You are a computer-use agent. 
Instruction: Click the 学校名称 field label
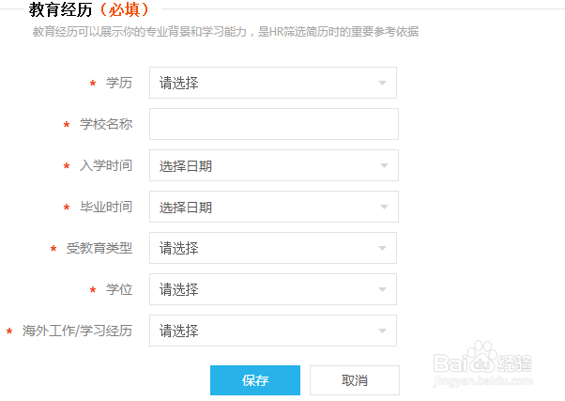(106, 125)
